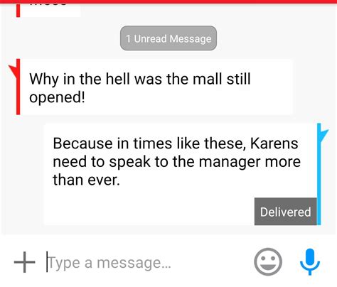Click the blue vertical bar beside outgoing message

coord(319,174)
